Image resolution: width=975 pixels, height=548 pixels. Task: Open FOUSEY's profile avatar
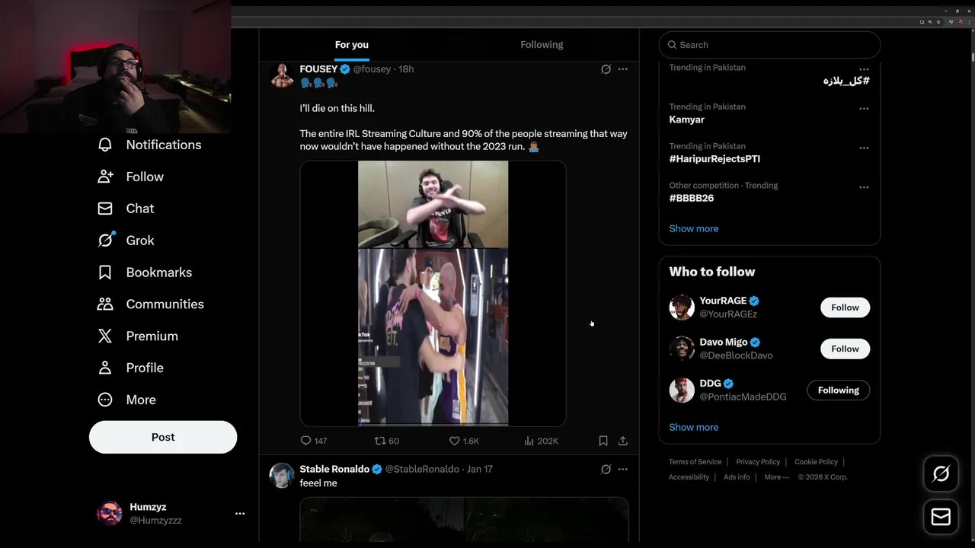pyautogui.click(x=282, y=75)
